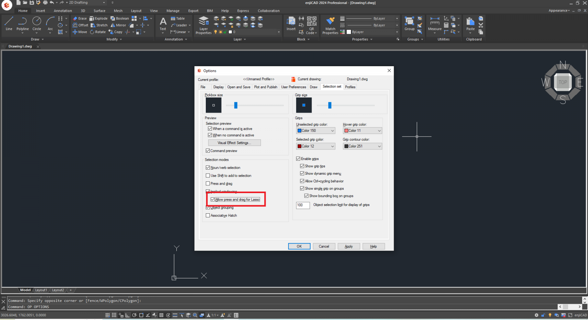Insert a Table
The width and height of the screenshot is (588, 320).
point(178,18)
